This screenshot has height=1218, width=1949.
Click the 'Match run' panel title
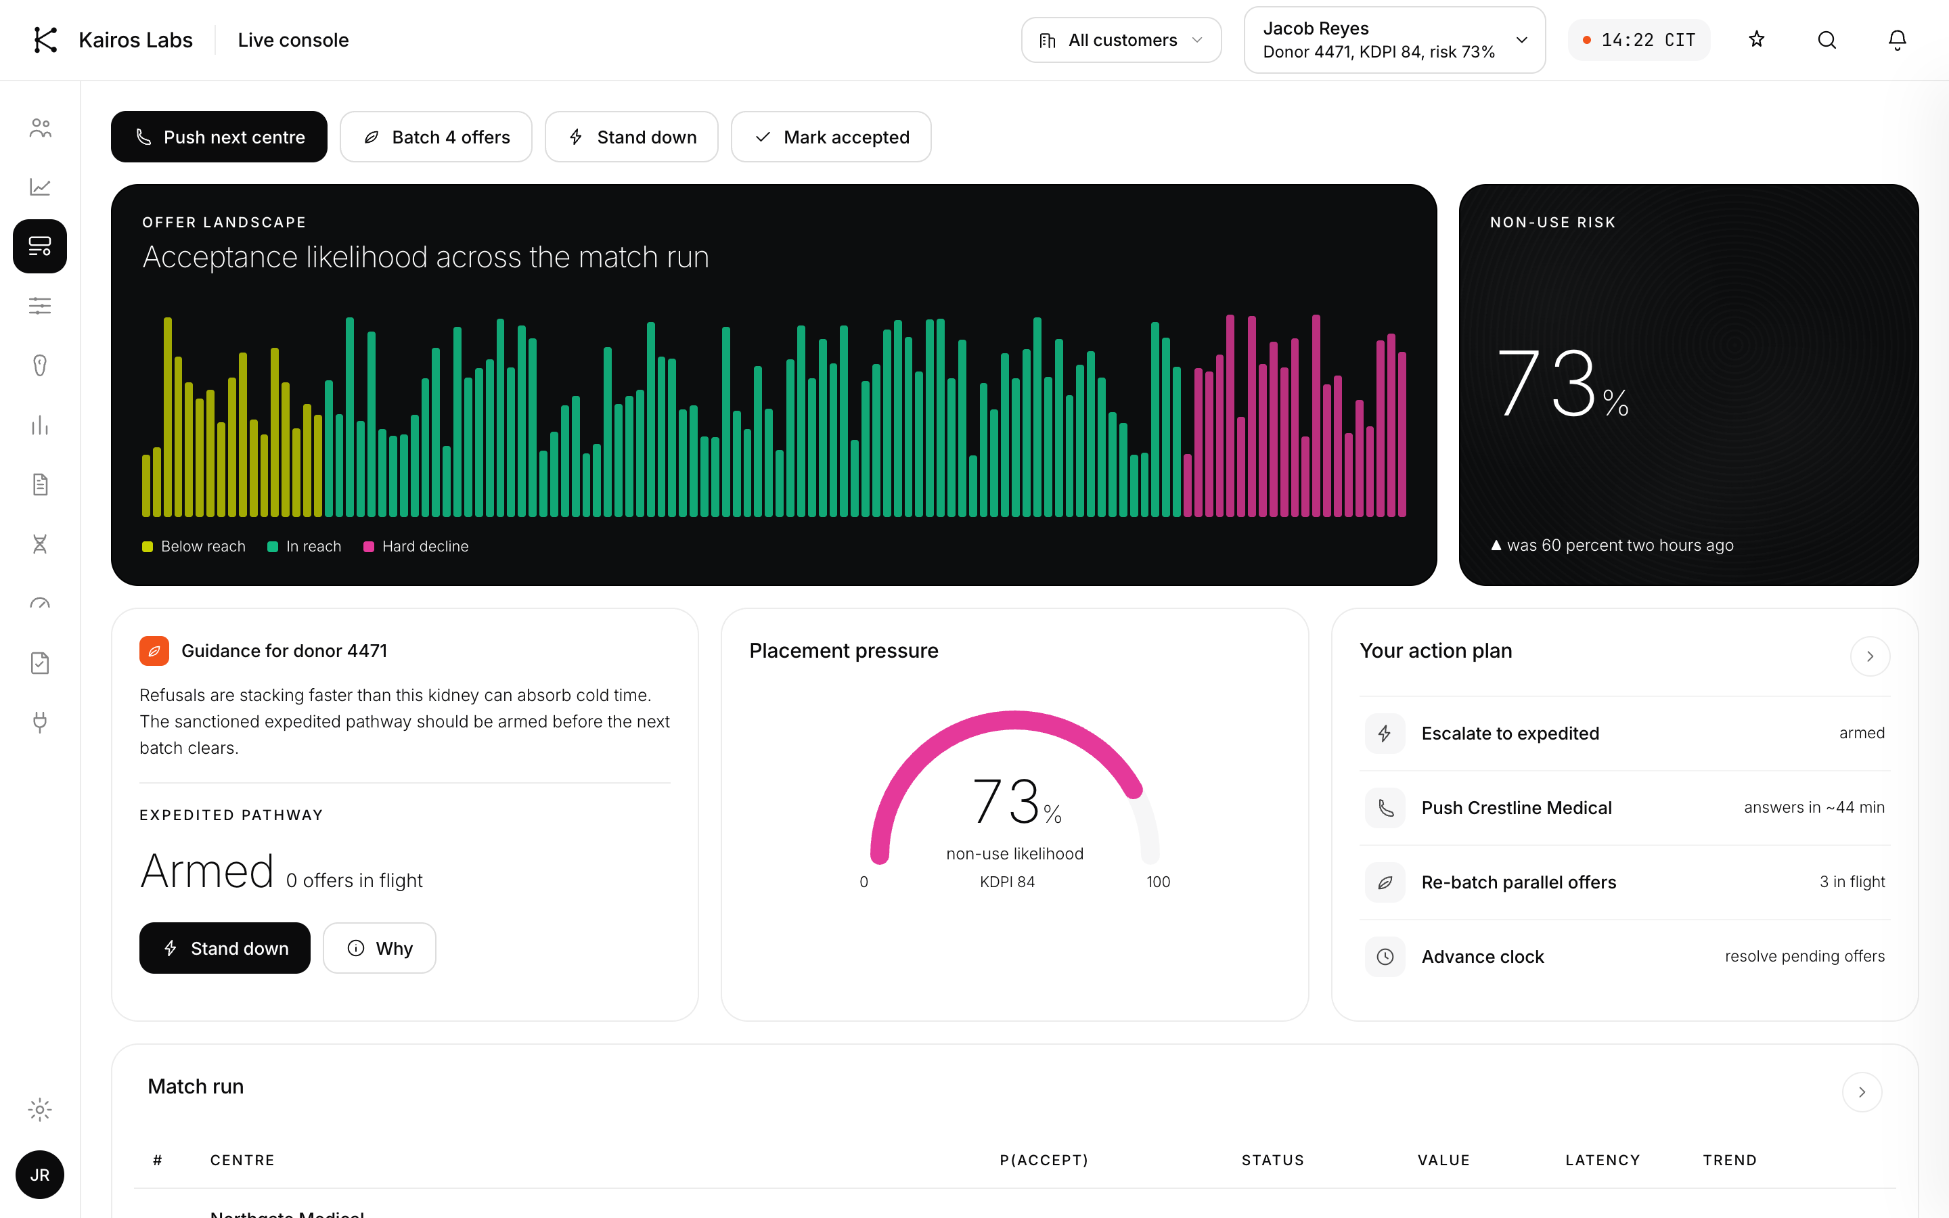pos(196,1087)
